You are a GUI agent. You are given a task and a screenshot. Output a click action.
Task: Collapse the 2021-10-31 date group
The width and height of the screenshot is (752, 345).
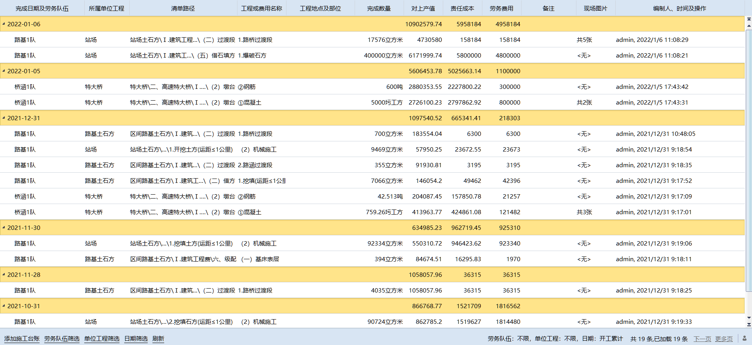4,306
